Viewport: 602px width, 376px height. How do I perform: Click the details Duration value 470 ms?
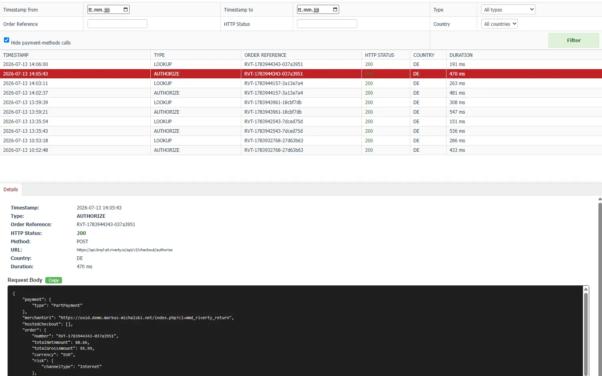tap(84, 267)
